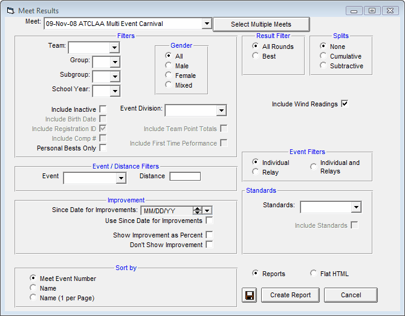Select Subtractive splits
This screenshot has height=316, width=405.
(323, 66)
